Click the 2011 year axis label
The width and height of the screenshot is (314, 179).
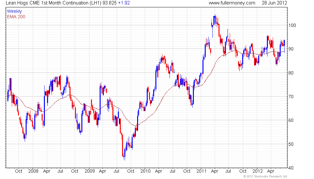(x=201, y=171)
